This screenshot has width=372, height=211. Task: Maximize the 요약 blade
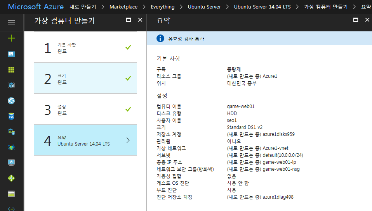pyautogui.click(x=356, y=20)
